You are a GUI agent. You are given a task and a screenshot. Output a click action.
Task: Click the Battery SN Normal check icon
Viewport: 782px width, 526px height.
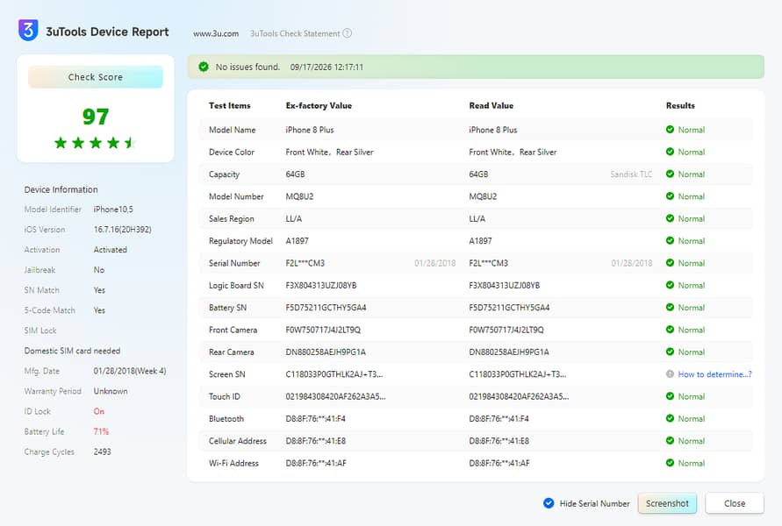click(670, 308)
